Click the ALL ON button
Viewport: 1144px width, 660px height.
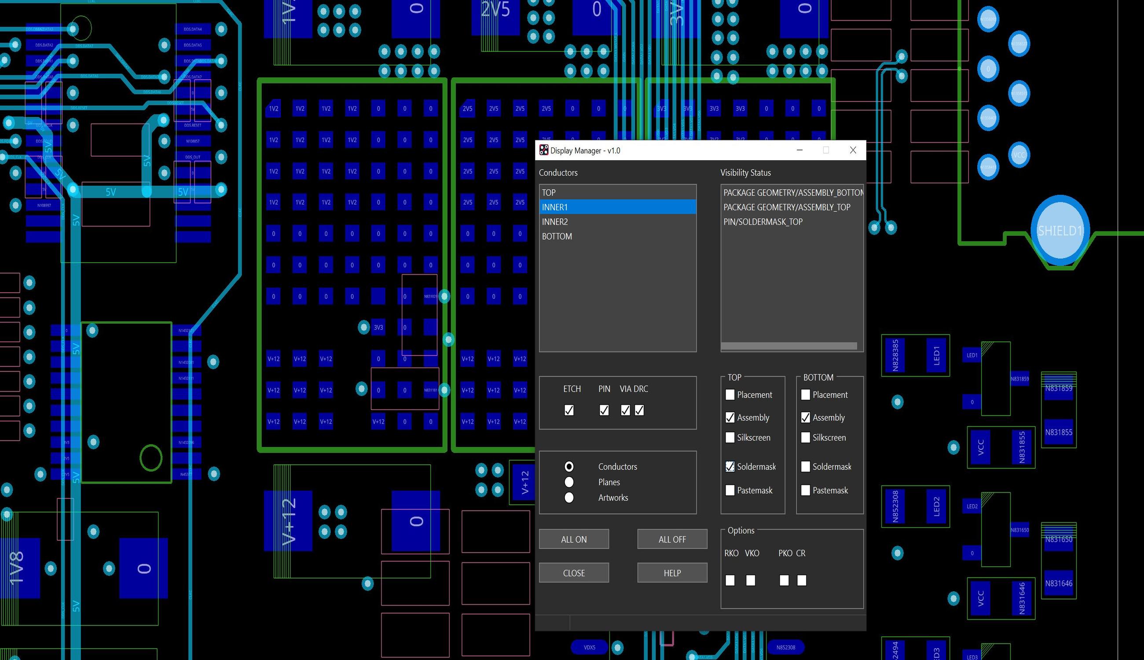coord(574,539)
